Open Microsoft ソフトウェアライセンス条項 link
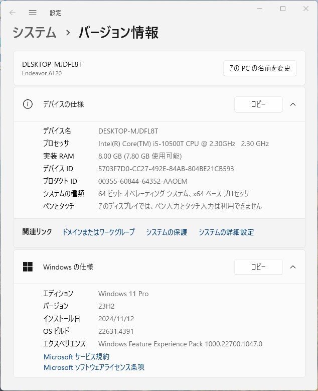 94,367
